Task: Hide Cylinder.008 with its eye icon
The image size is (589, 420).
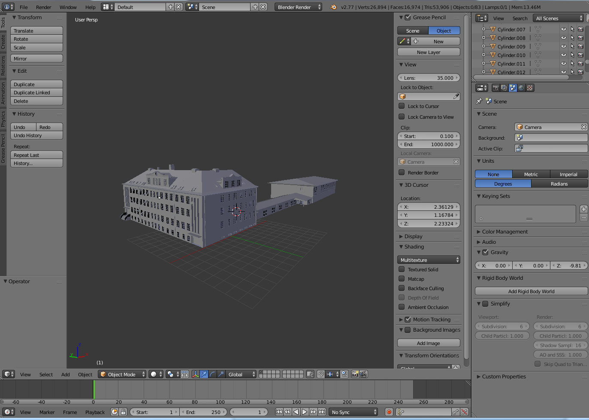Action: 563,38
